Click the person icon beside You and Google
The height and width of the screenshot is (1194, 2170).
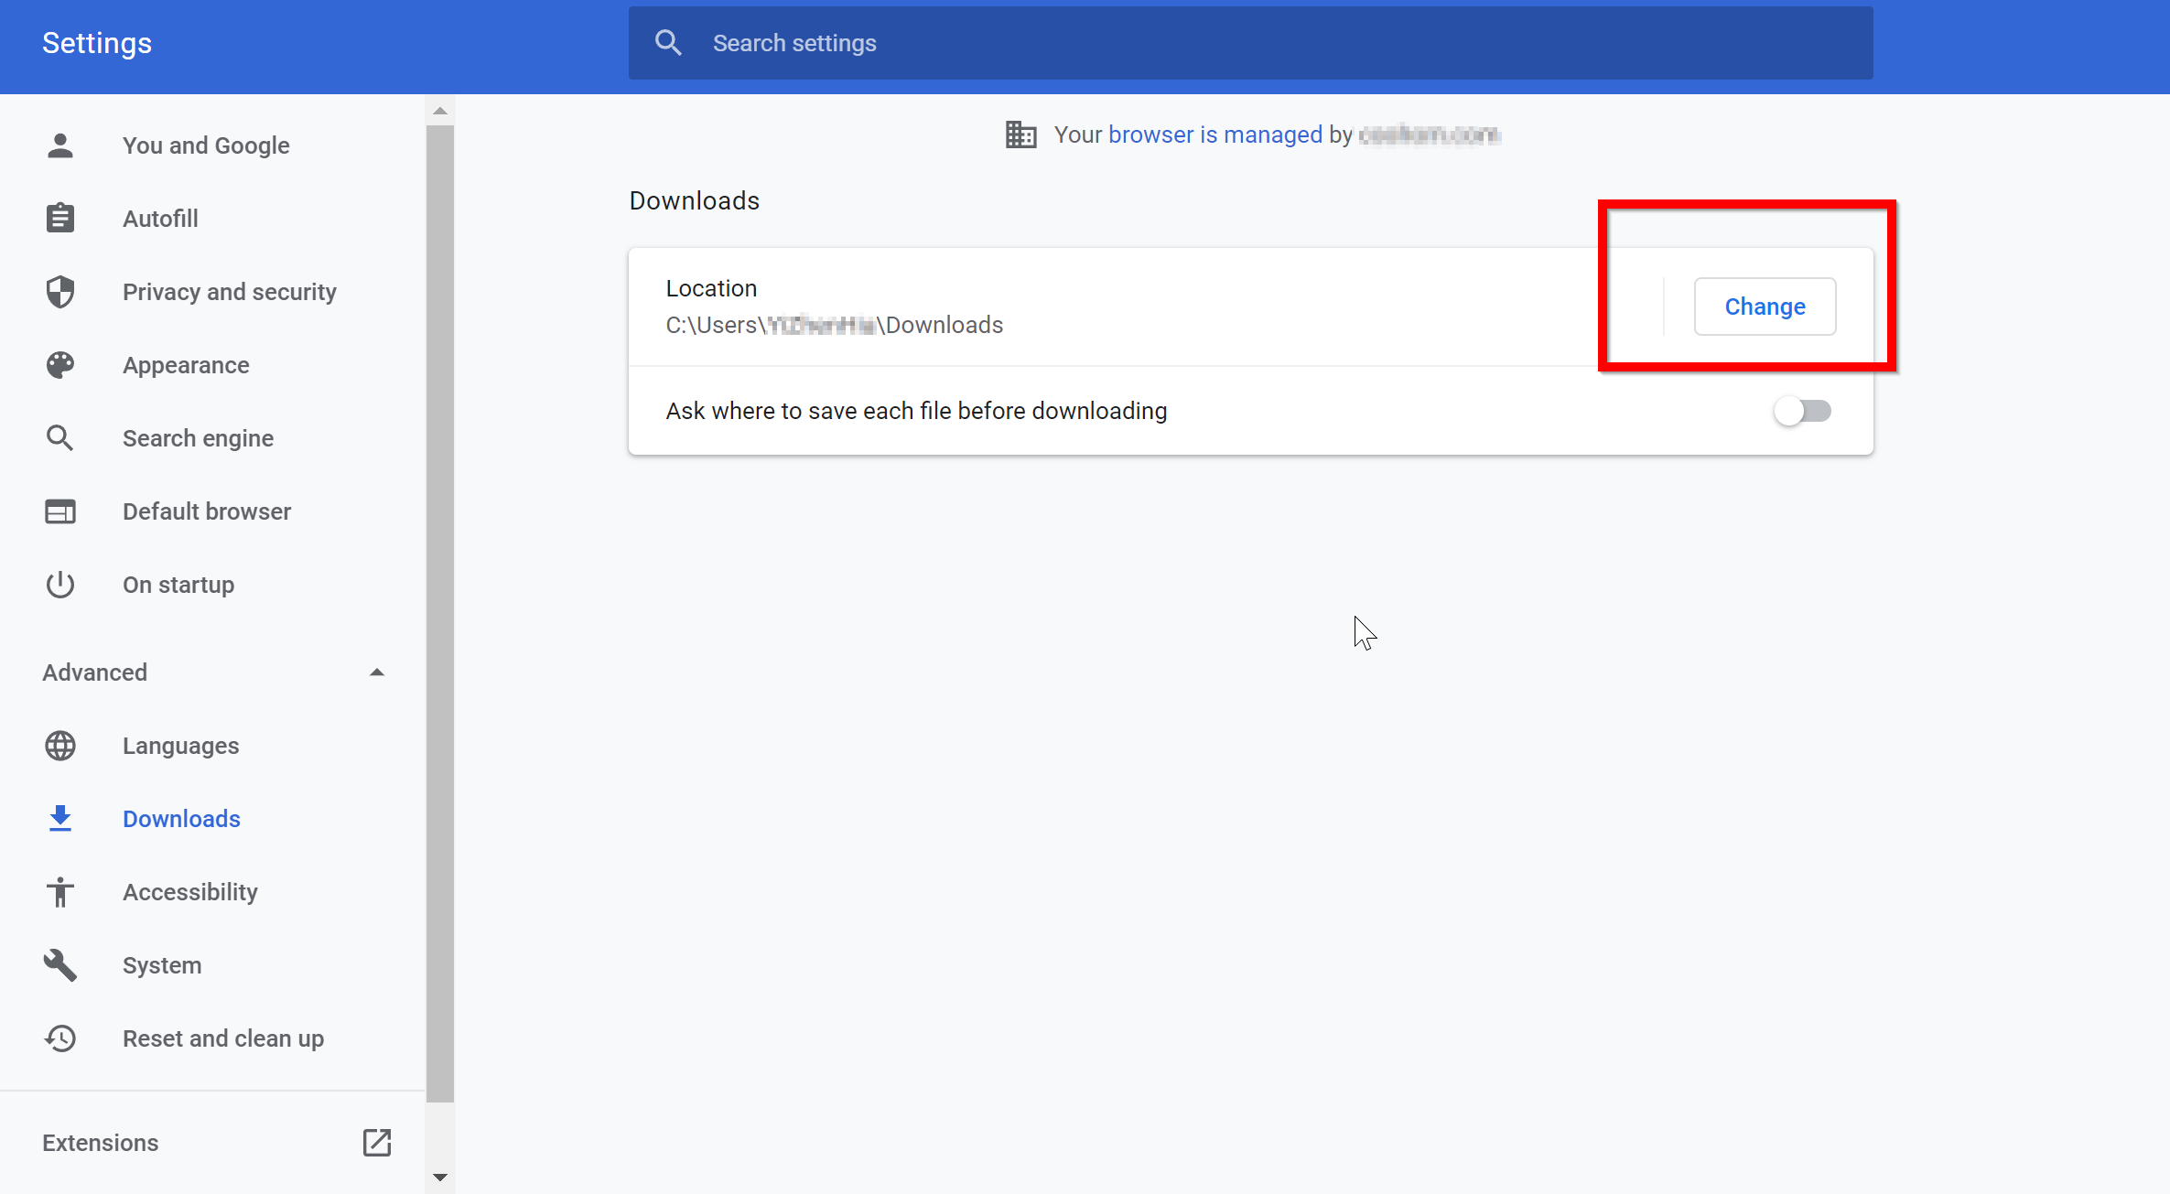click(60, 145)
